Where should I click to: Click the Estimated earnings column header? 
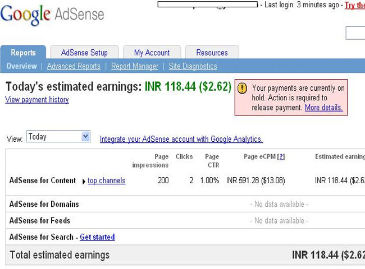(340, 156)
